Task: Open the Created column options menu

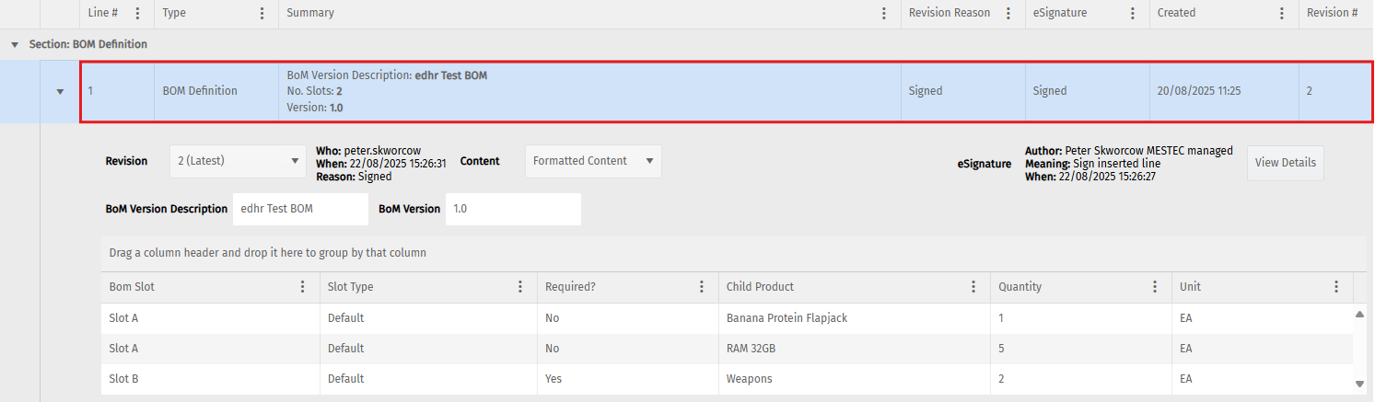Action: pyautogui.click(x=1282, y=14)
